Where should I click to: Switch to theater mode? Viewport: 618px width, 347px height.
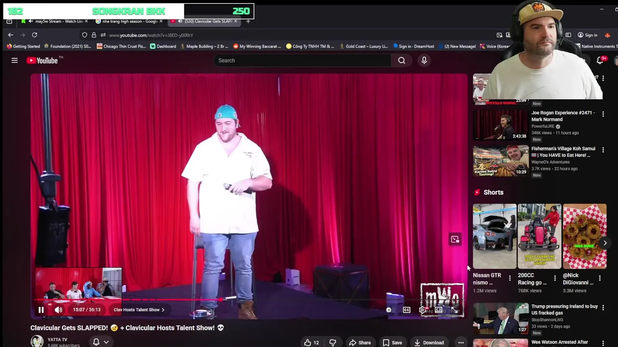pyautogui.click(x=438, y=310)
